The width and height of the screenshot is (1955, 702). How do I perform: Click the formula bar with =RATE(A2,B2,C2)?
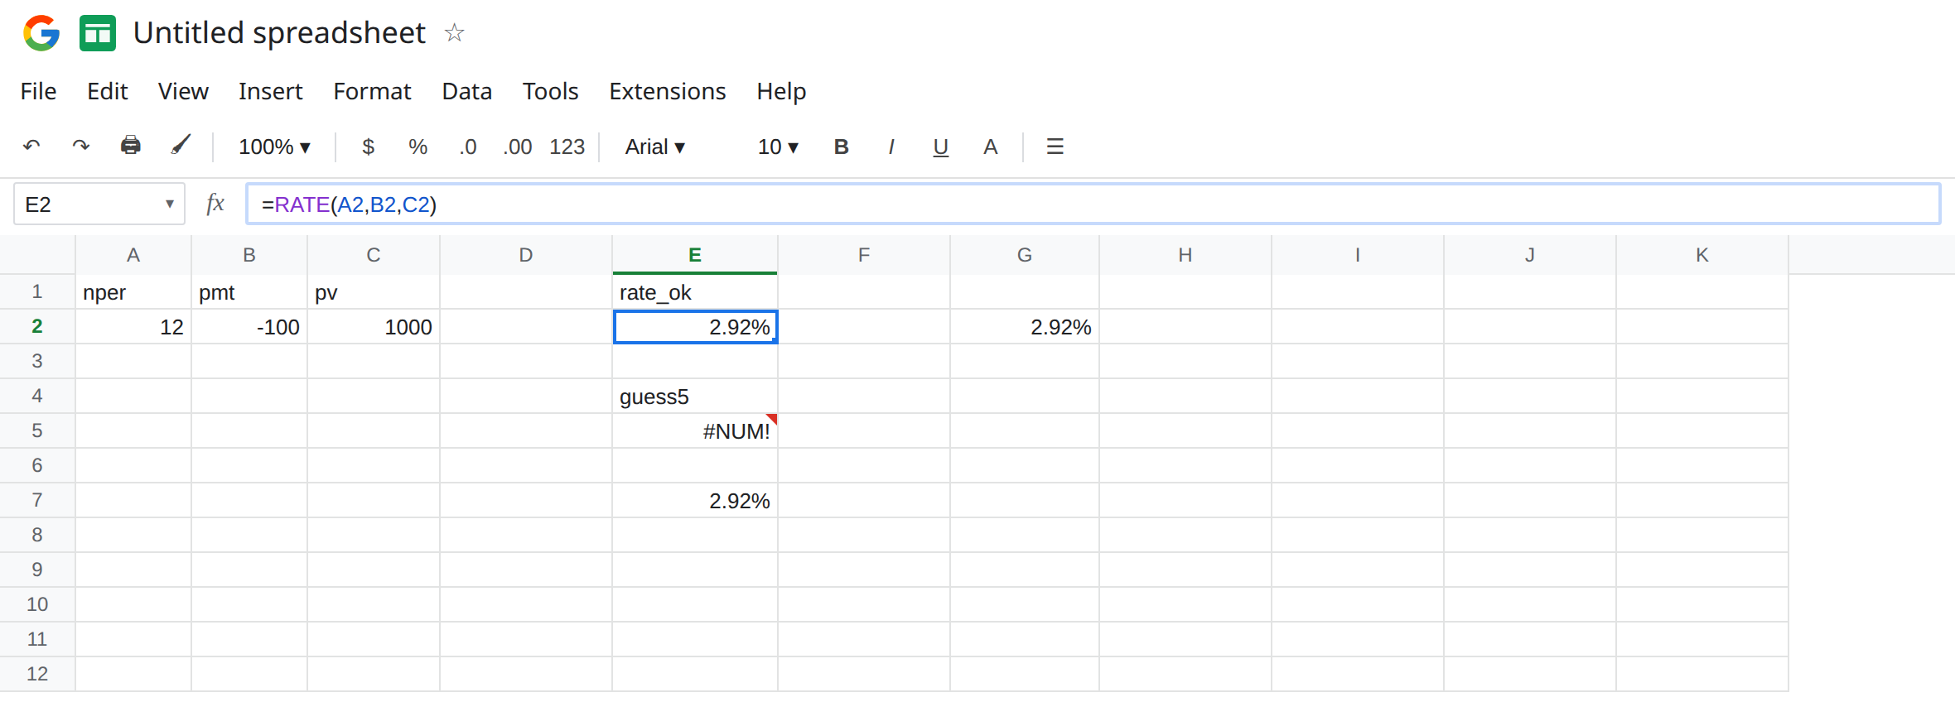tap(1093, 204)
